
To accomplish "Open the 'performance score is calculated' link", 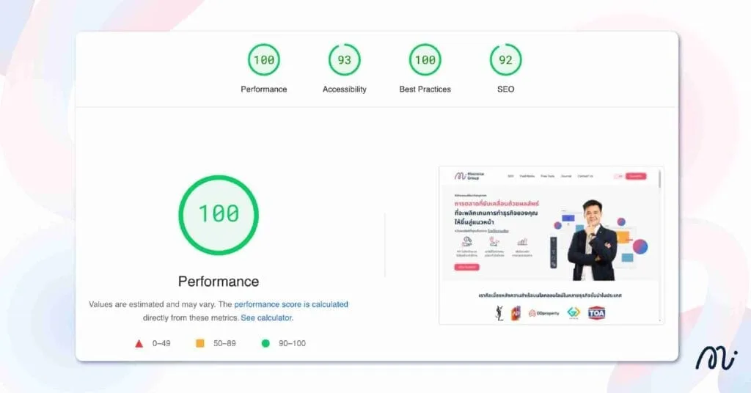I will [291, 304].
